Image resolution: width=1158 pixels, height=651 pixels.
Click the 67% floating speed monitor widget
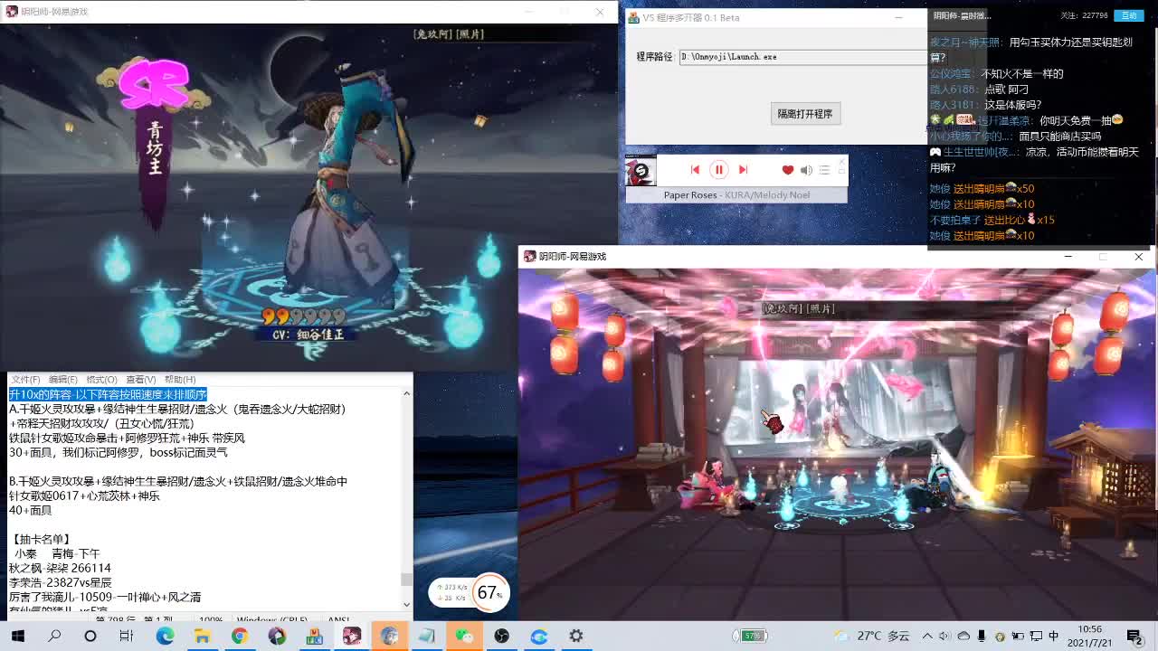click(469, 592)
